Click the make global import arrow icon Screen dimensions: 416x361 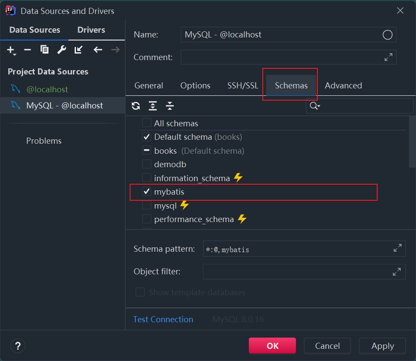pos(79,50)
